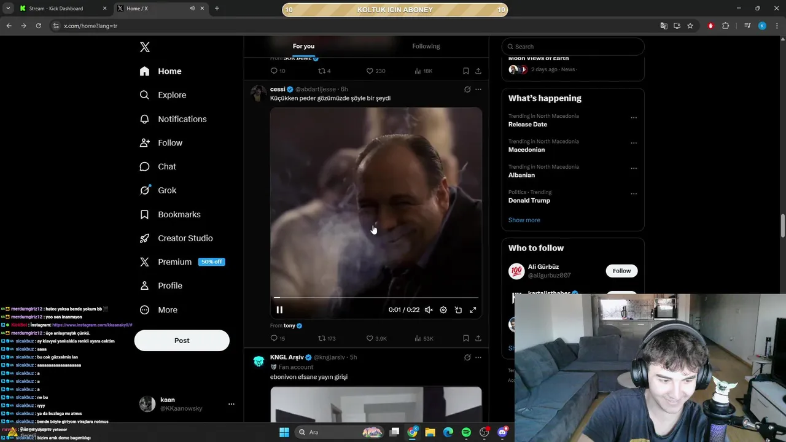Image resolution: width=786 pixels, height=442 pixels.
Task: Open the browser extensions puzzle icon
Action: click(726, 26)
